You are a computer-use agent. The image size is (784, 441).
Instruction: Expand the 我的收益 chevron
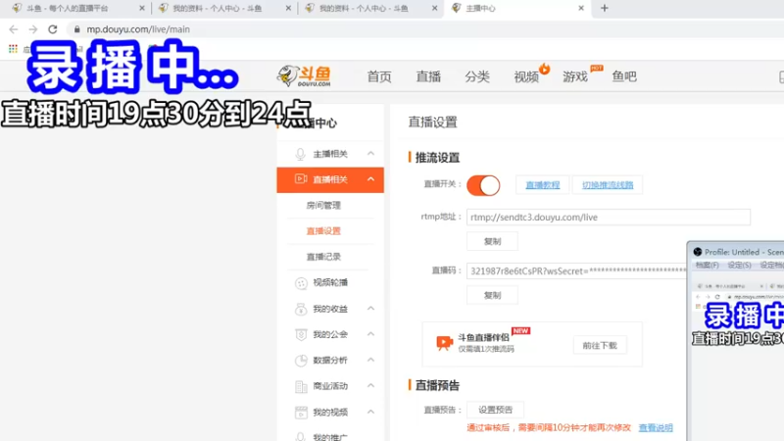coord(370,309)
